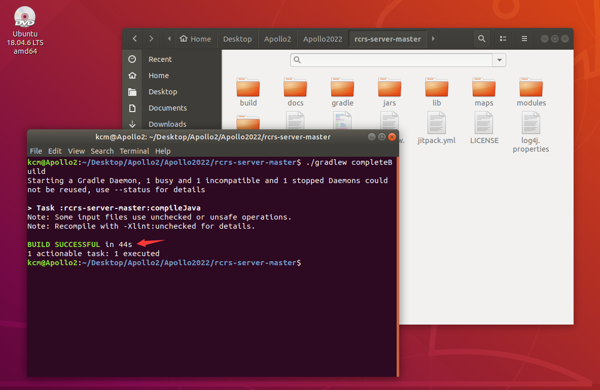Select the jars folder
600x390 pixels.
click(389, 92)
